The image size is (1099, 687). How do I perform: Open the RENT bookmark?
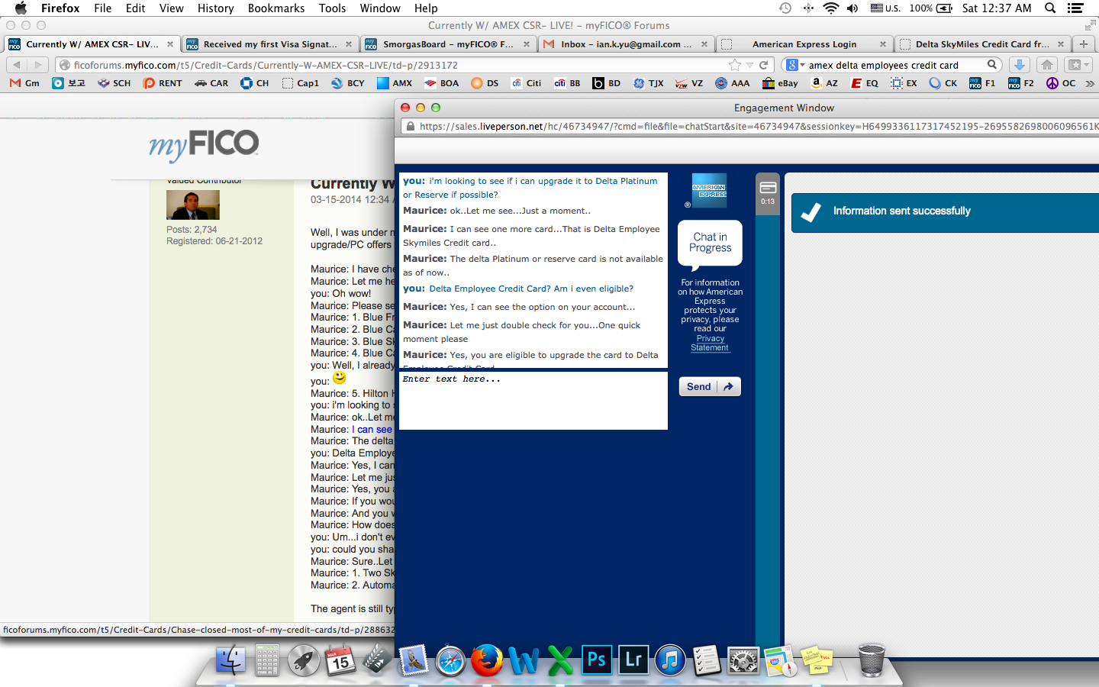click(163, 83)
